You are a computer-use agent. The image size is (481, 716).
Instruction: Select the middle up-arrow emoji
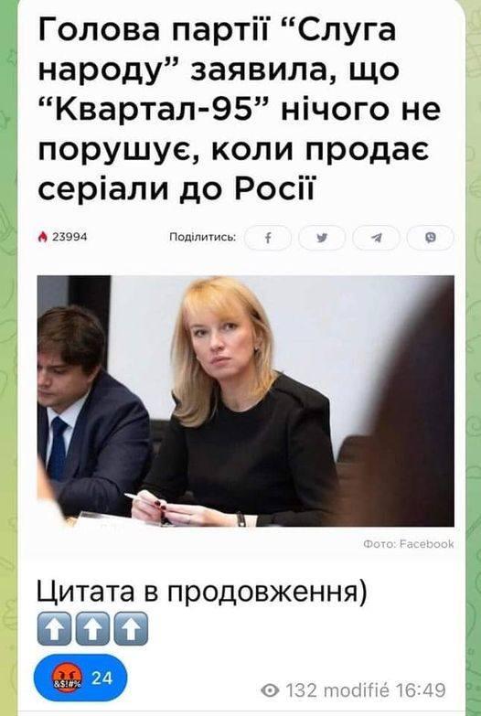click(92, 628)
